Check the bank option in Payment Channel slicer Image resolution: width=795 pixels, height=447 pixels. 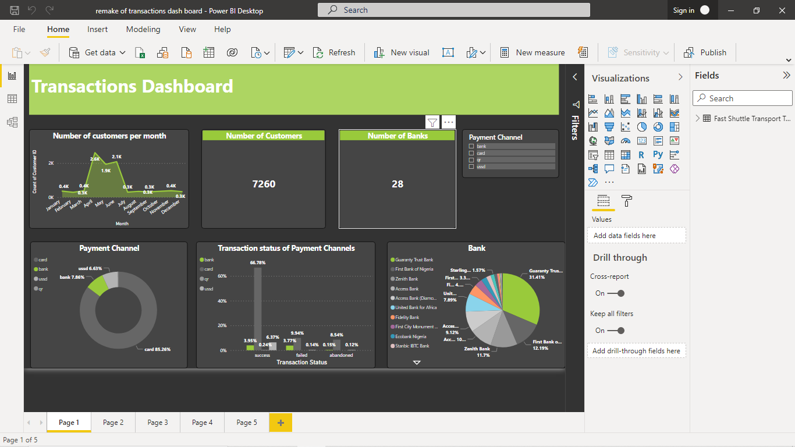(x=473, y=146)
